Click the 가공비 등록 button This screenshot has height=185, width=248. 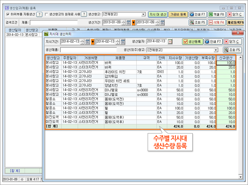tap(178, 14)
